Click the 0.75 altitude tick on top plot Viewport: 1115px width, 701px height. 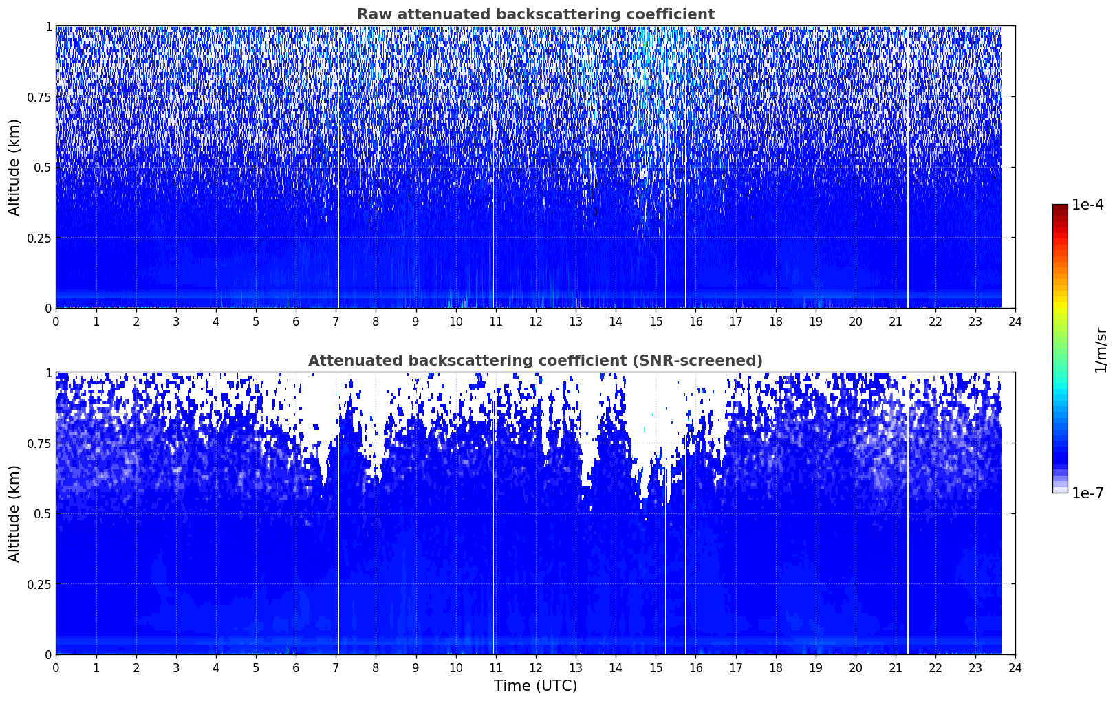click(39, 97)
